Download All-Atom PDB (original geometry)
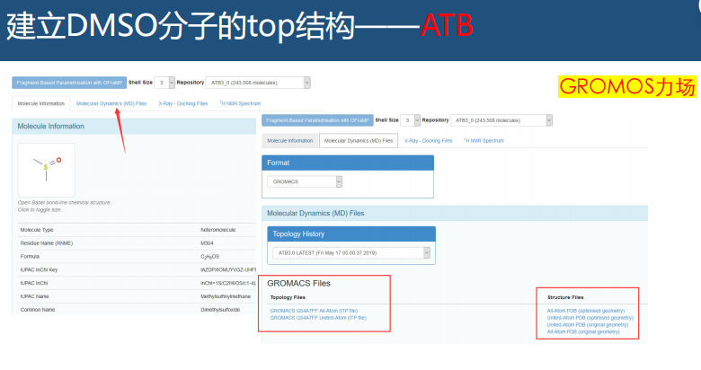 [583, 332]
